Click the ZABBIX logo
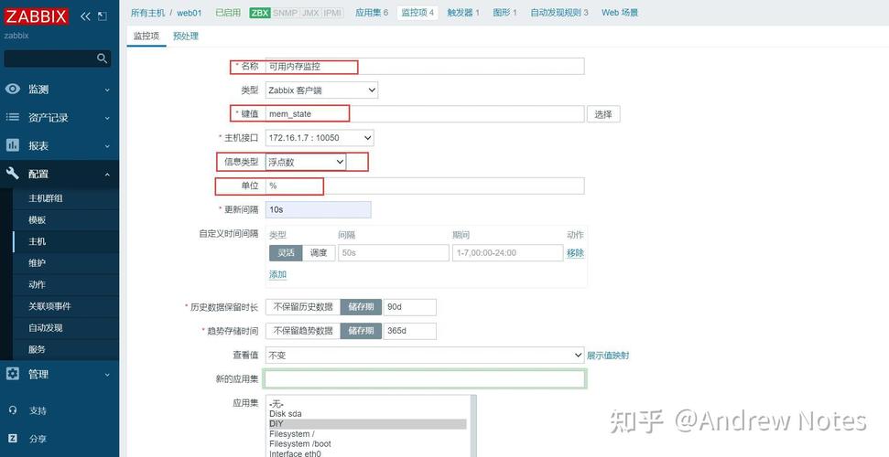 pos(37,16)
